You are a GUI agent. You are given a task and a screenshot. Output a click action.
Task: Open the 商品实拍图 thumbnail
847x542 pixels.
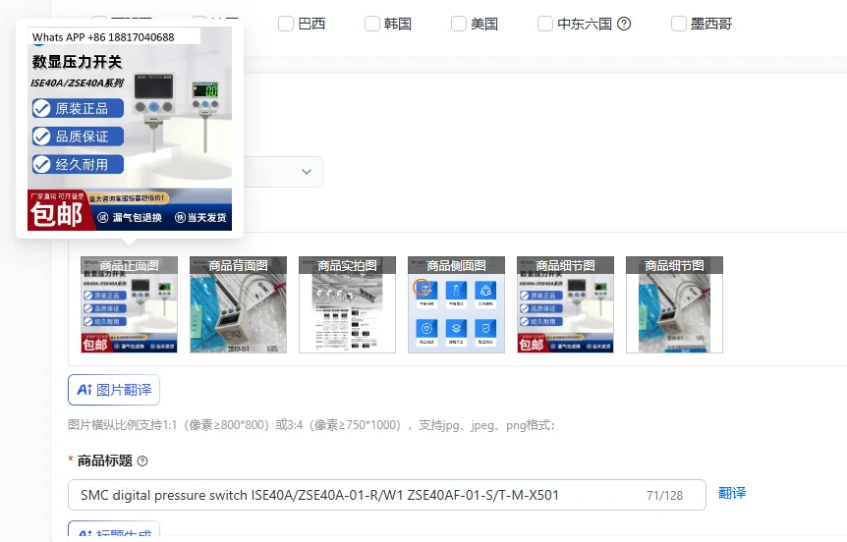point(347,304)
